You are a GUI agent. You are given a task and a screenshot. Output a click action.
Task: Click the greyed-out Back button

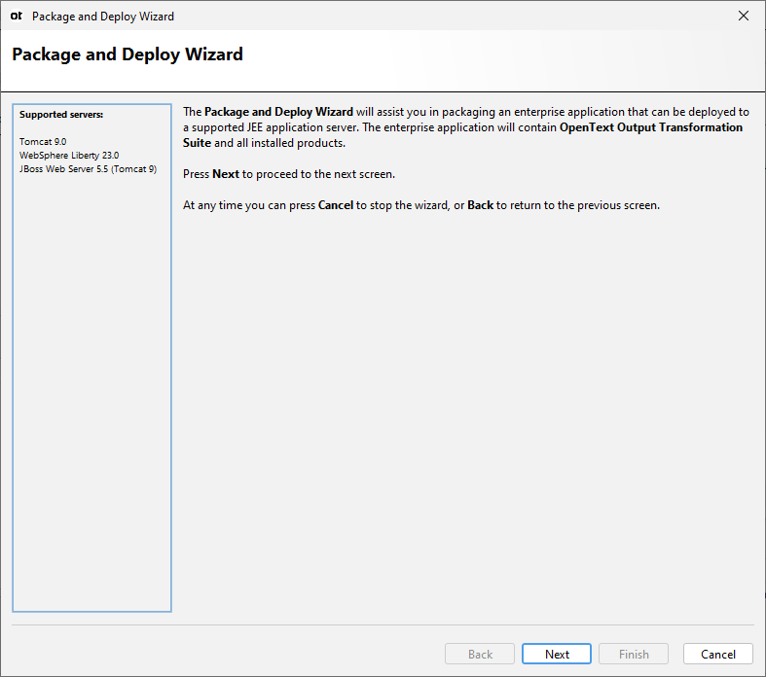479,654
